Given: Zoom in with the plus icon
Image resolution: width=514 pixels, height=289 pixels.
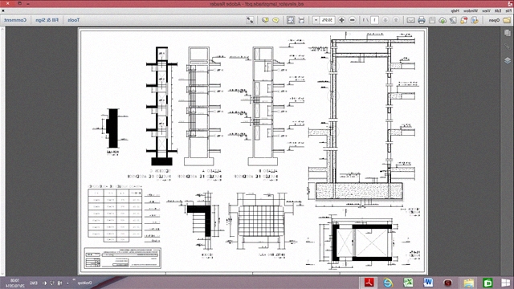Looking at the screenshot, I should (341, 20).
